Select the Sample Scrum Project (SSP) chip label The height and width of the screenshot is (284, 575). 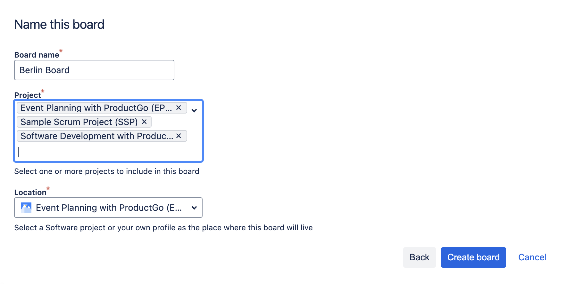coord(79,122)
